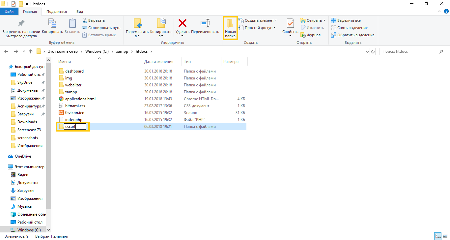Click the Paste ribbon icon
The image size is (450, 240).
point(72,26)
